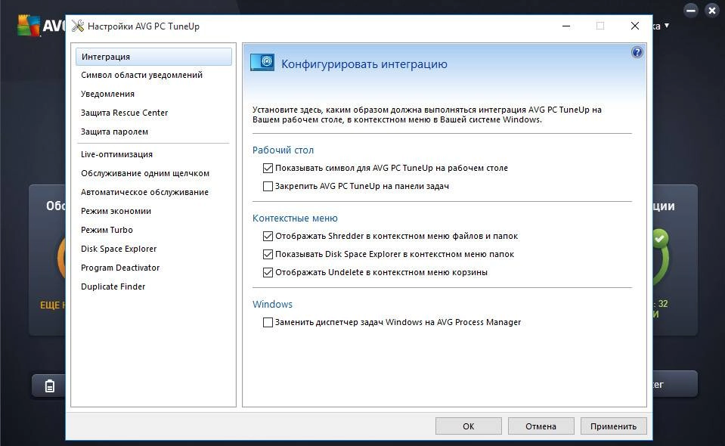Viewport: 725px width, 446px height.
Task: Select the Интеграция settings category
Action: pos(153,57)
